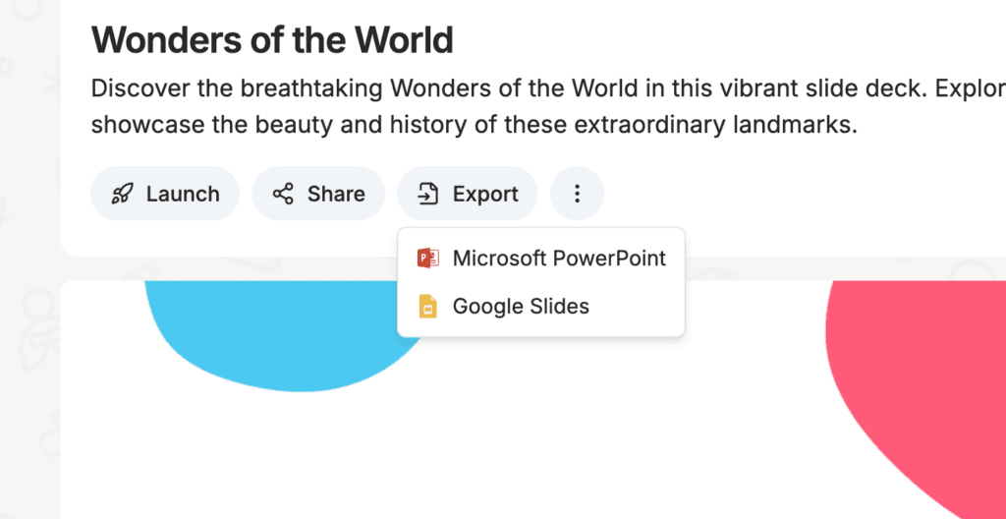1006x519 pixels.
Task: Launch the Wonders of the World presentation
Action: (165, 194)
